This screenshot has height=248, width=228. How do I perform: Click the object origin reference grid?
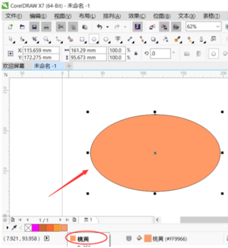pyautogui.click(x=10, y=53)
